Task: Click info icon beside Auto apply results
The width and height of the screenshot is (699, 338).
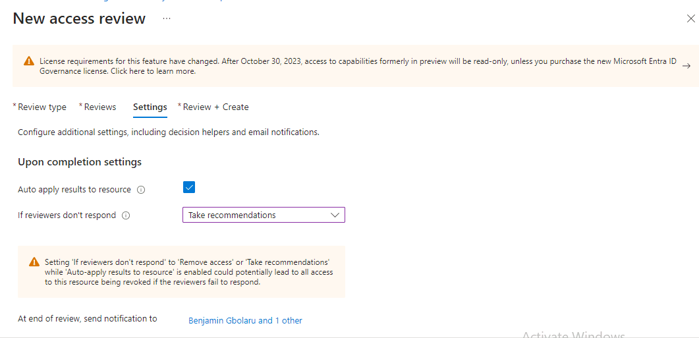Action: (141, 190)
